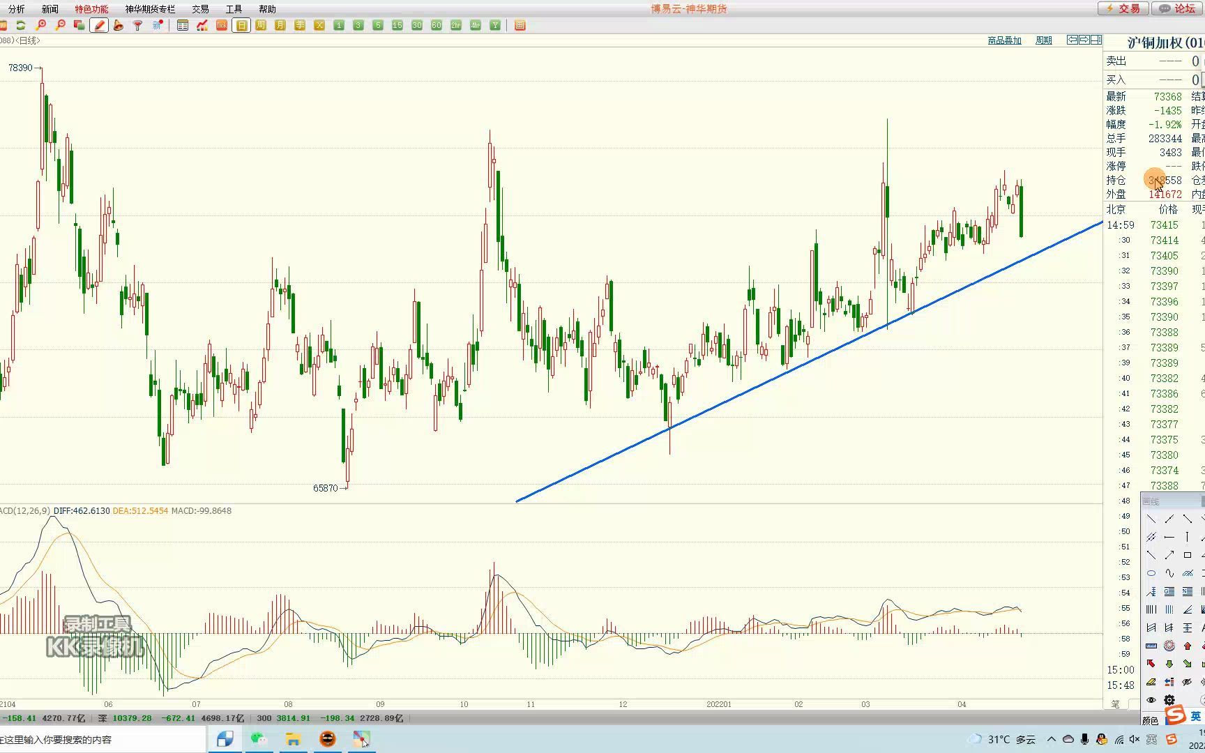Image resolution: width=1205 pixels, height=753 pixels.
Task: Select the 2hr period button
Action: click(456, 25)
